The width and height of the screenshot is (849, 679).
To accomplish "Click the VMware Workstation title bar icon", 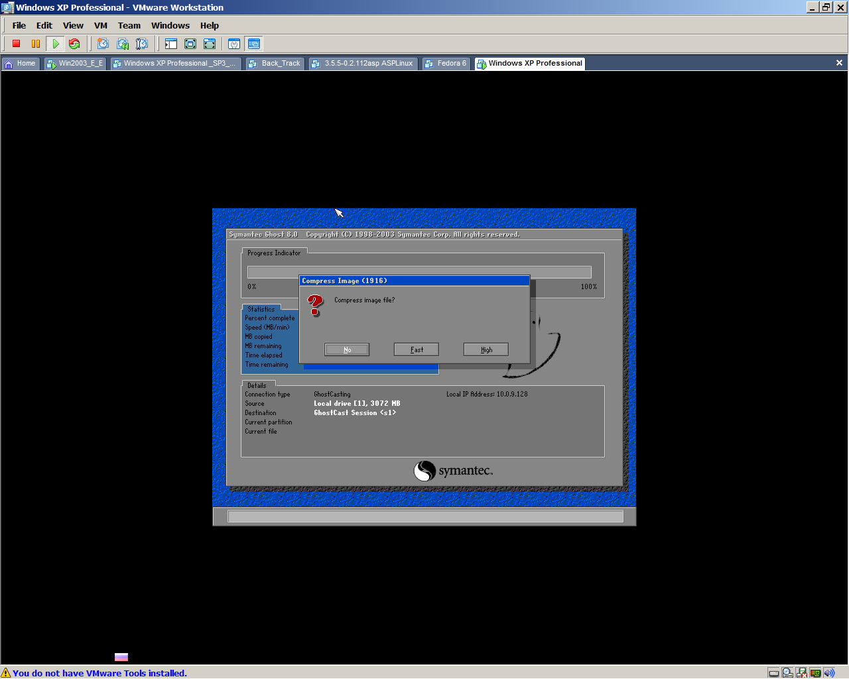I will click(x=8, y=7).
